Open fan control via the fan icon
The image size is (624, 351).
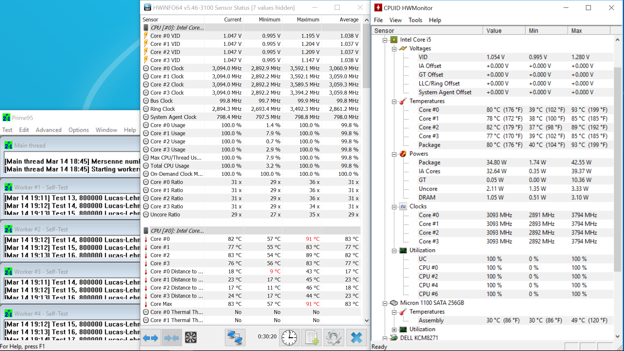click(x=191, y=338)
